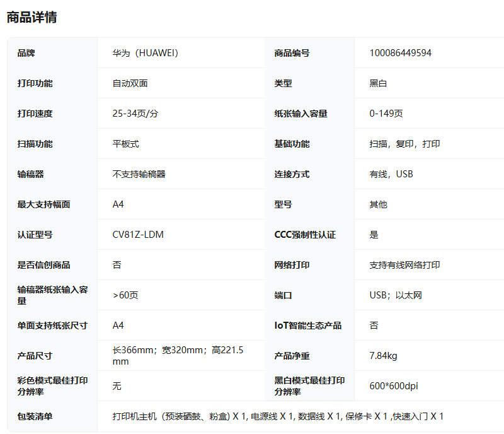504x434 pixels.
Task: Select the 不支持输稿器 value
Action: coord(139,174)
